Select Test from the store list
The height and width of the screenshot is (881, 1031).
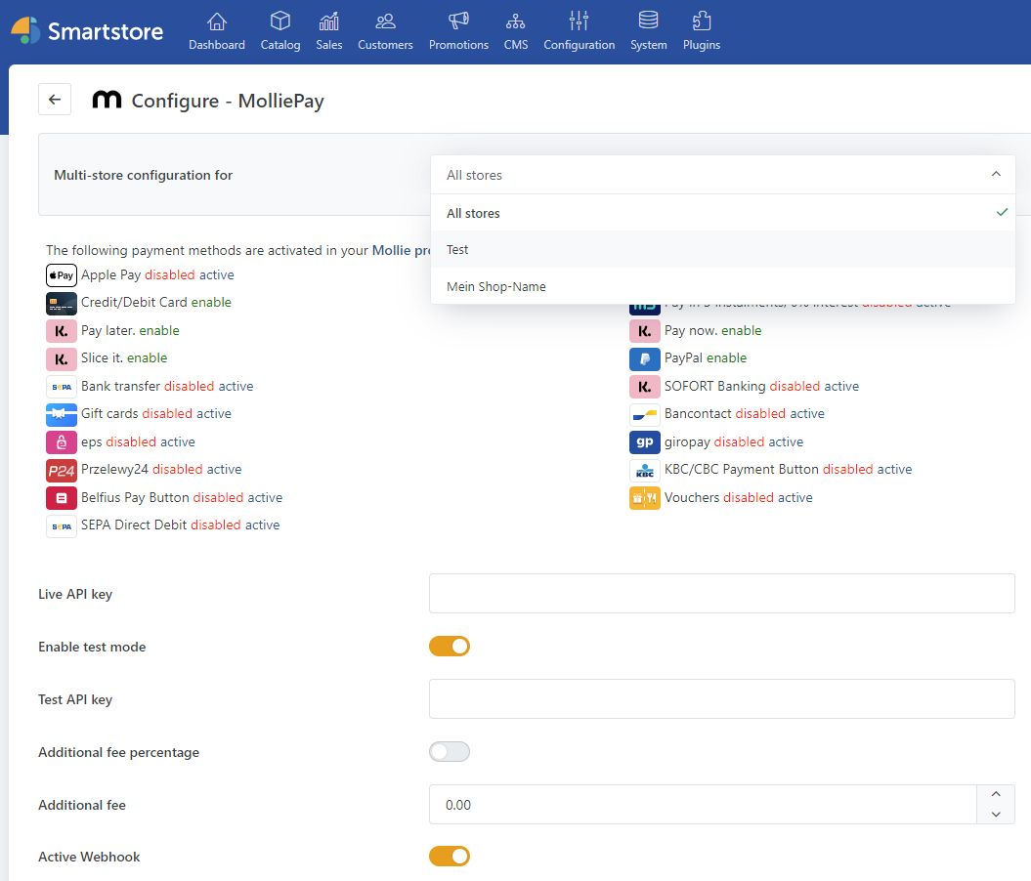point(457,250)
